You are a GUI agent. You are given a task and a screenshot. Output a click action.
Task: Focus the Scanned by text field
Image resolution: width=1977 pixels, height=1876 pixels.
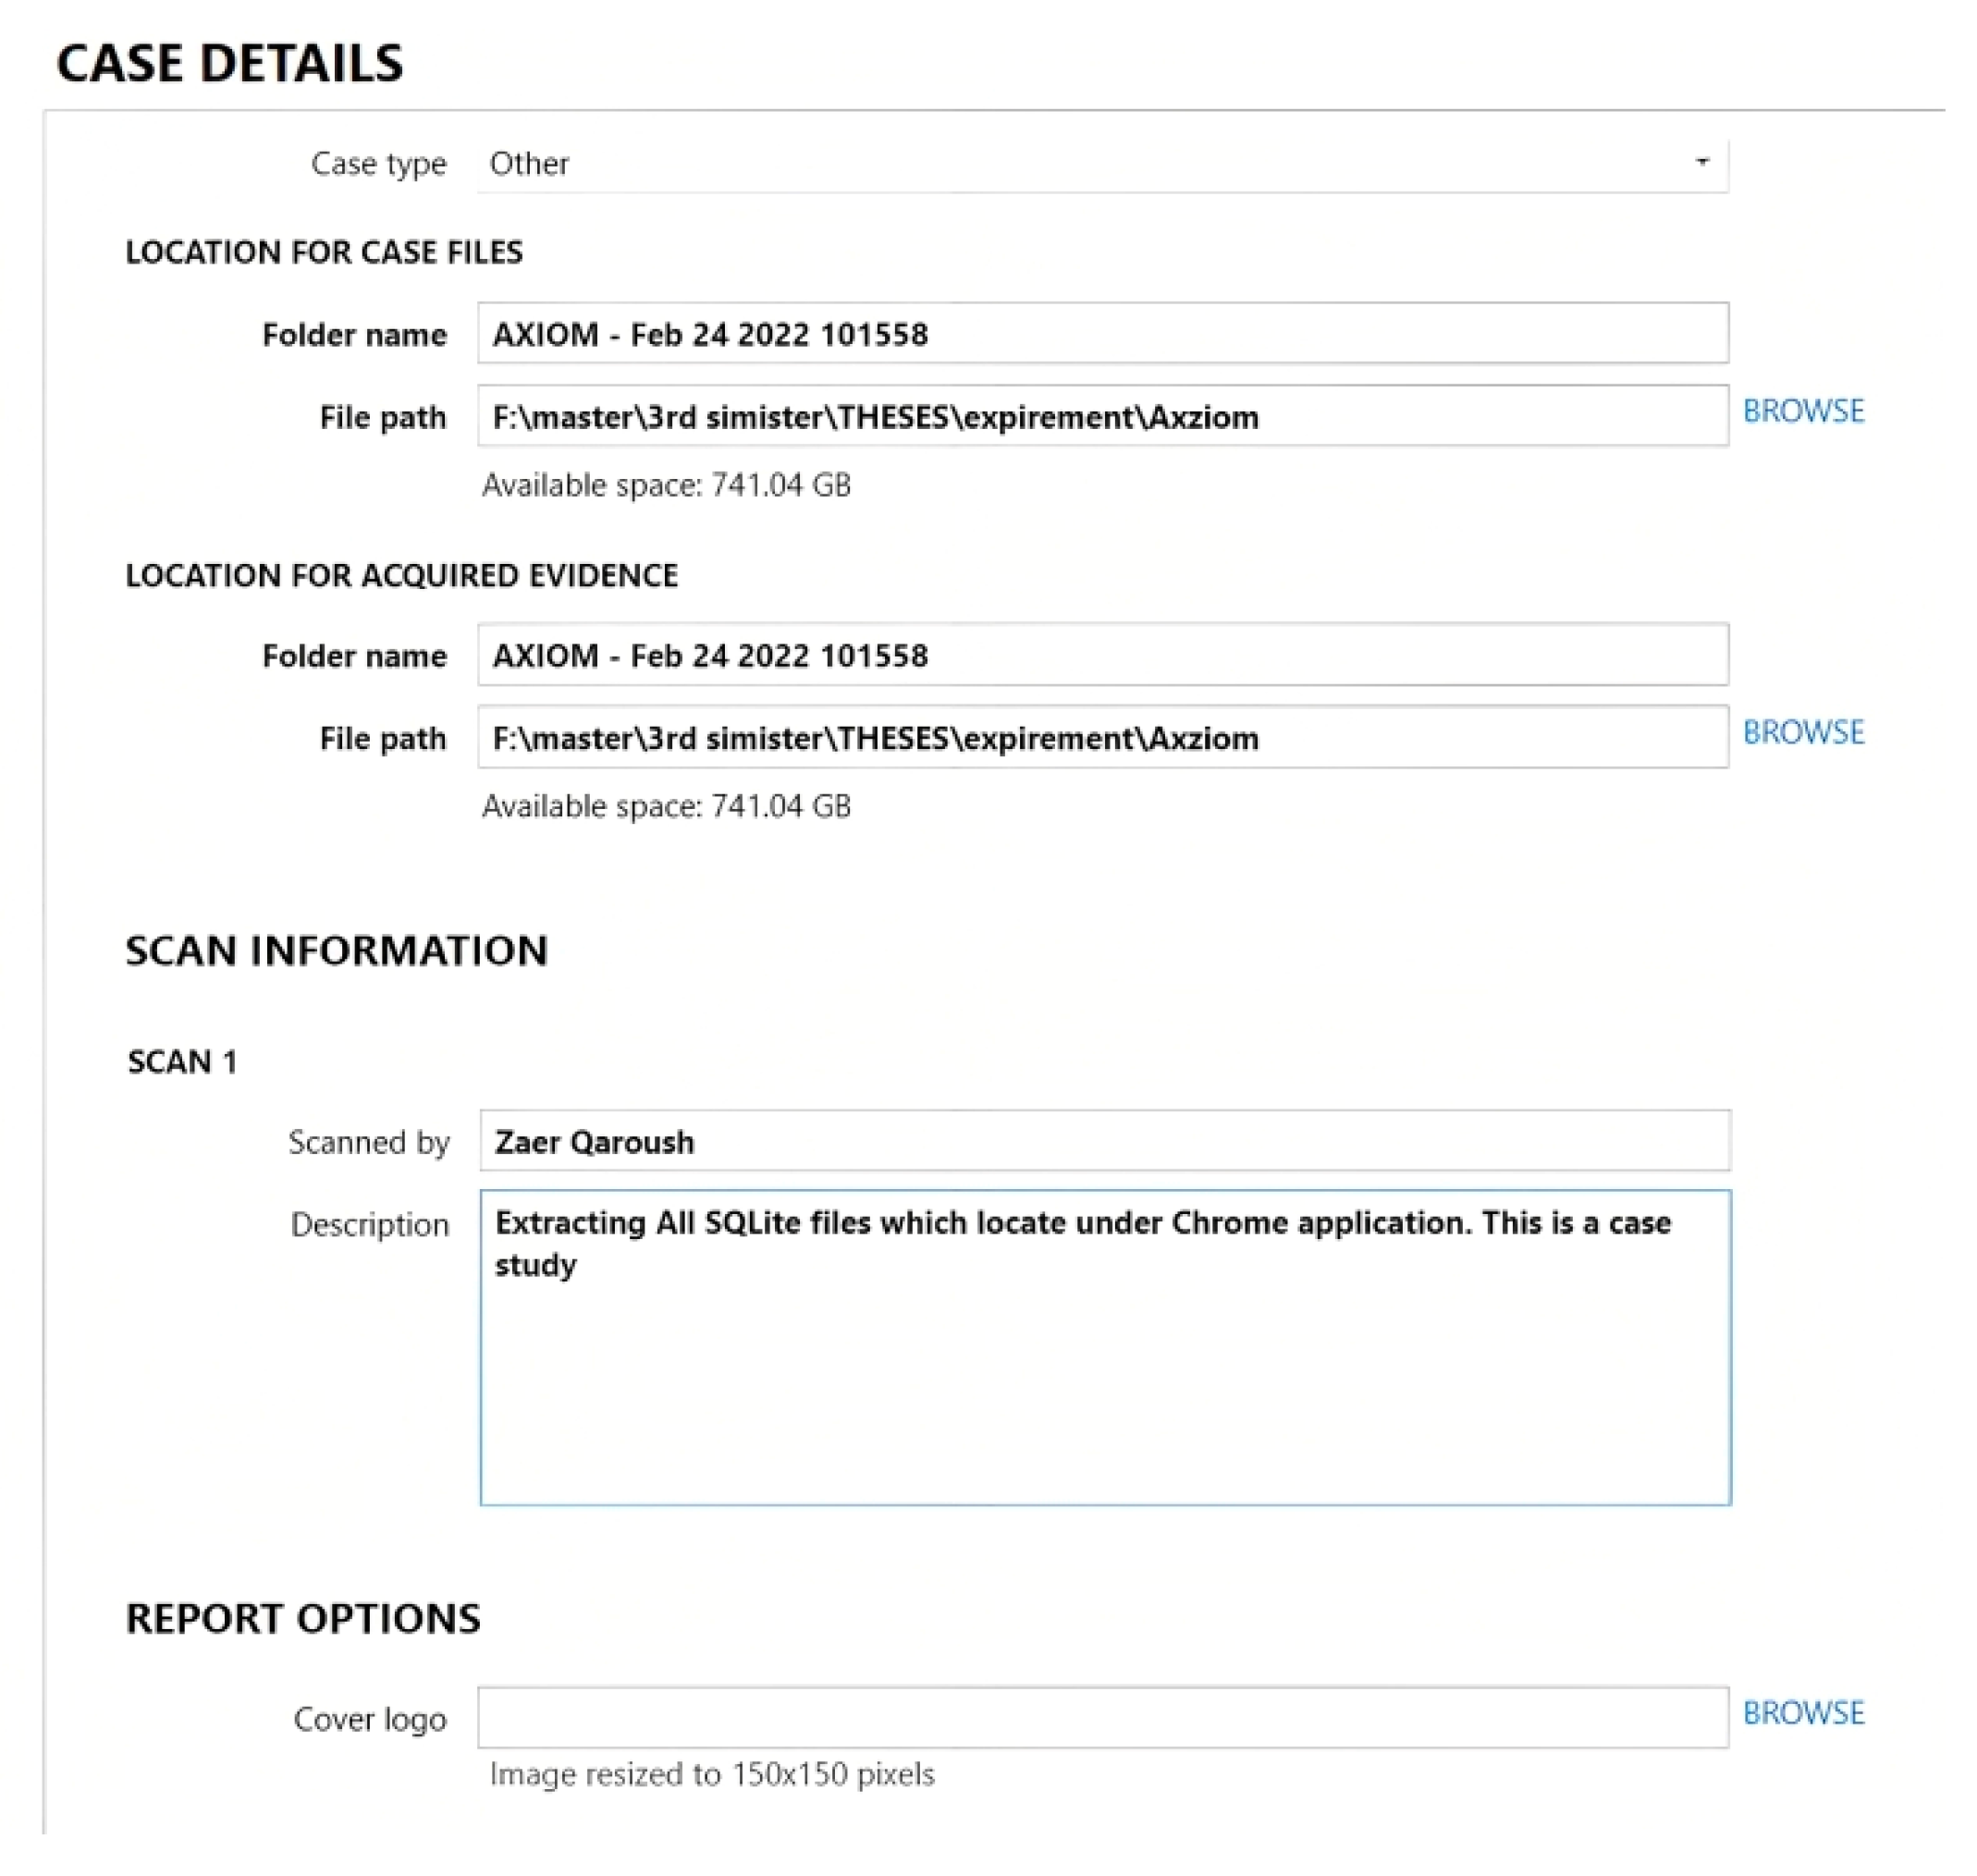click(x=1103, y=1141)
